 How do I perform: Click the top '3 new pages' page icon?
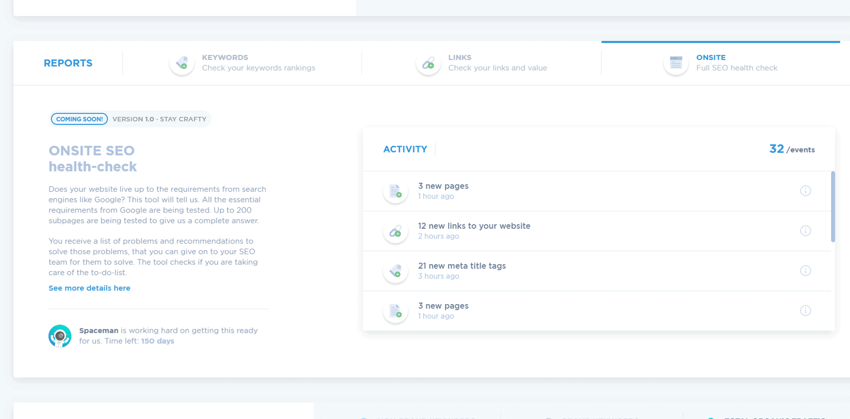point(395,191)
